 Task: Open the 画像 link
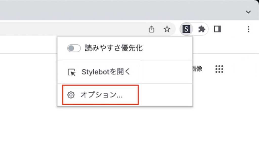pyautogui.click(x=197, y=69)
